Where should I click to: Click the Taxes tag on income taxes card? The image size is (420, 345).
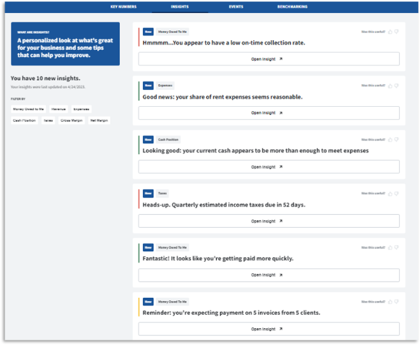162,194
